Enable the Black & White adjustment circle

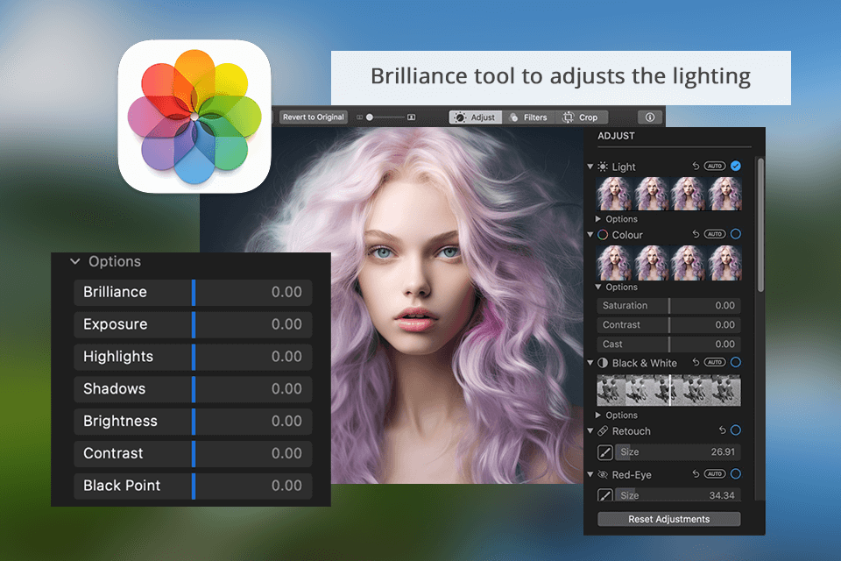[736, 362]
